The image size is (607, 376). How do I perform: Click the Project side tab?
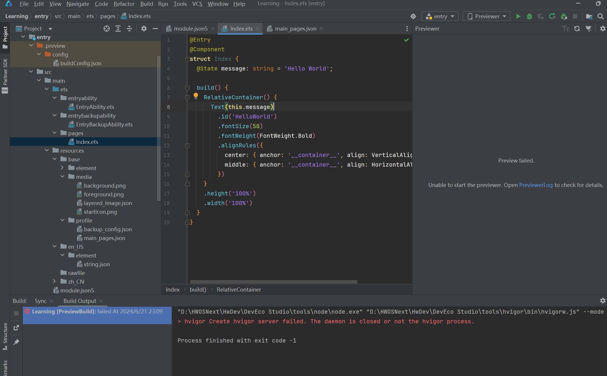[5, 37]
